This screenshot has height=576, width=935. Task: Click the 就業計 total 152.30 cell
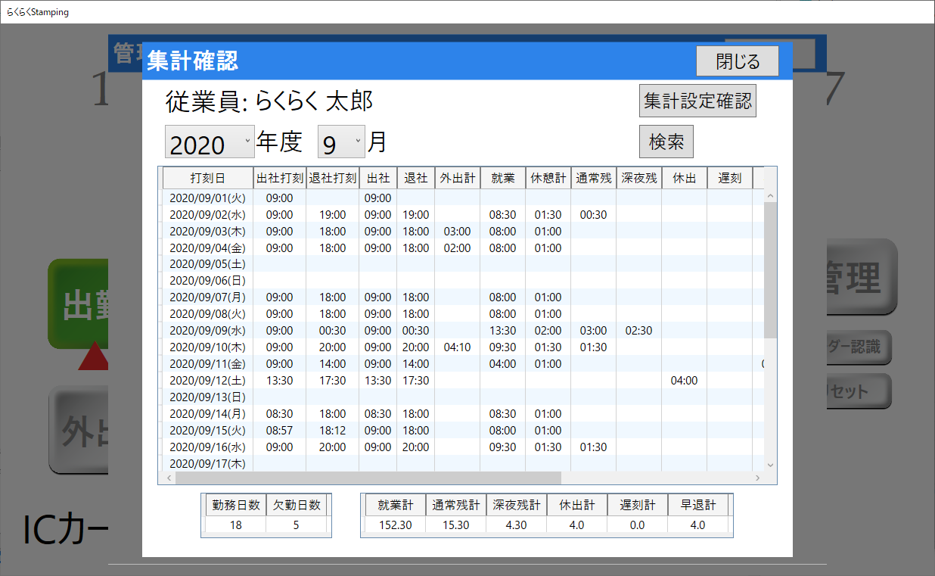click(395, 525)
